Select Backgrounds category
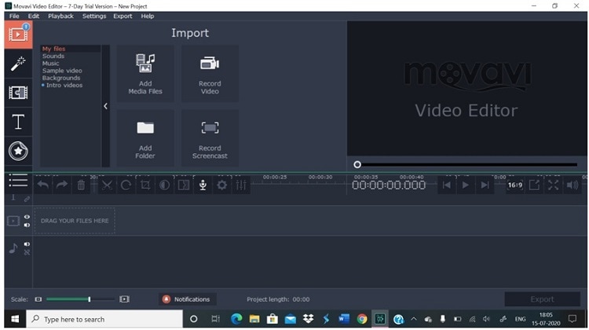The width and height of the screenshot is (589, 330). pos(61,78)
